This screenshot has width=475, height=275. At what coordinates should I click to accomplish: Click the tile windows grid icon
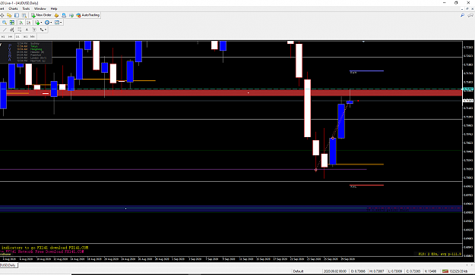point(12,22)
